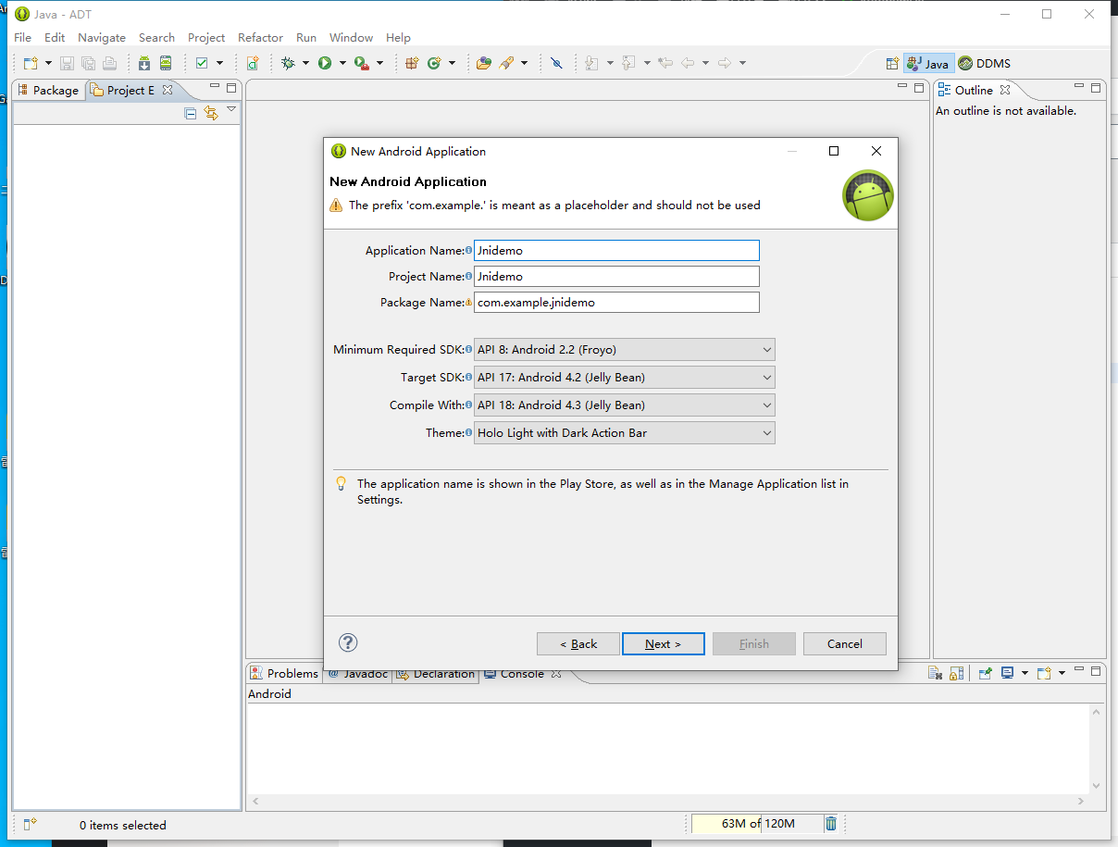Switch to the DDMS perspective
Screen dimensions: 1118x847
[985, 64]
